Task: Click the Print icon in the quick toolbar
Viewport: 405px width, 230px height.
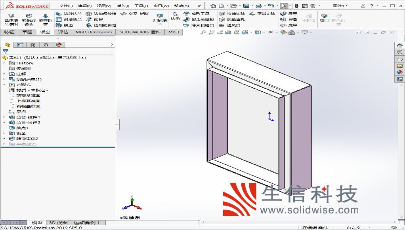Action: pos(259,6)
